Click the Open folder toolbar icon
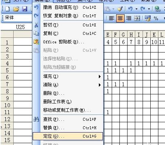The image size is (165, 145). [16, 9]
